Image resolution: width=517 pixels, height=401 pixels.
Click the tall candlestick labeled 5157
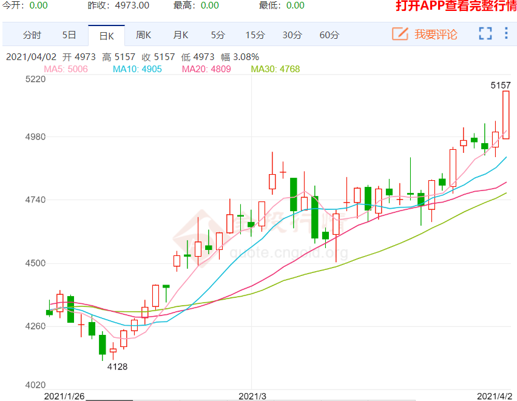point(505,115)
